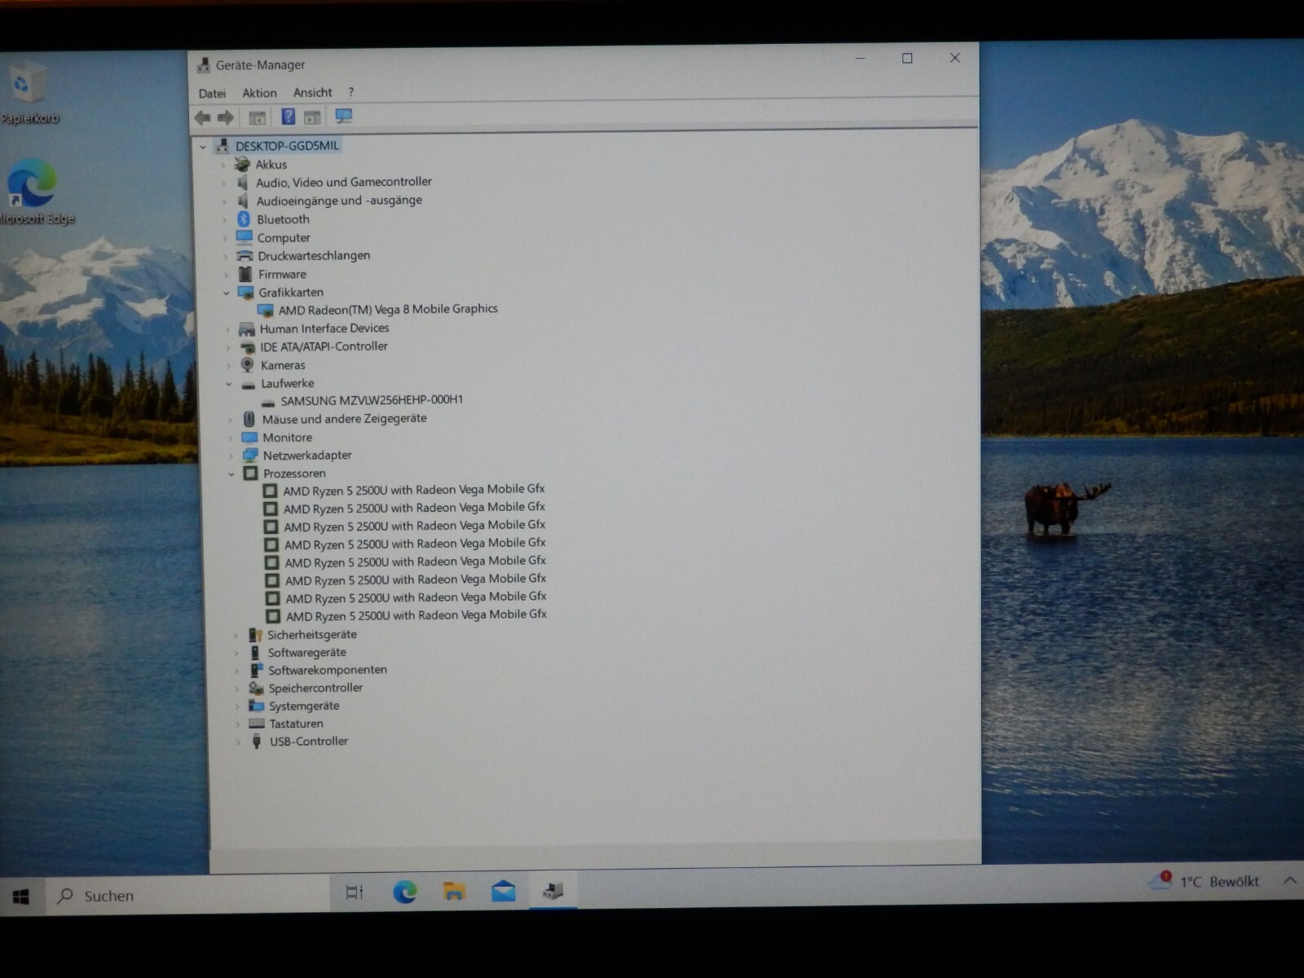Collapse the Laufwerke category
Image resolution: width=1304 pixels, height=978 pixels.
pos(228,384)
